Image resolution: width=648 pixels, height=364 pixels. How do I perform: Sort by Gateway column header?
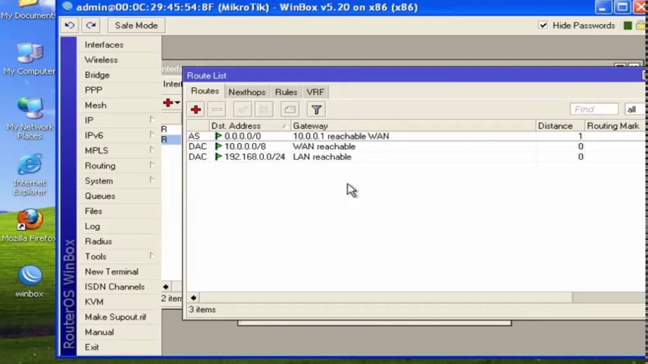click(414, 126)
